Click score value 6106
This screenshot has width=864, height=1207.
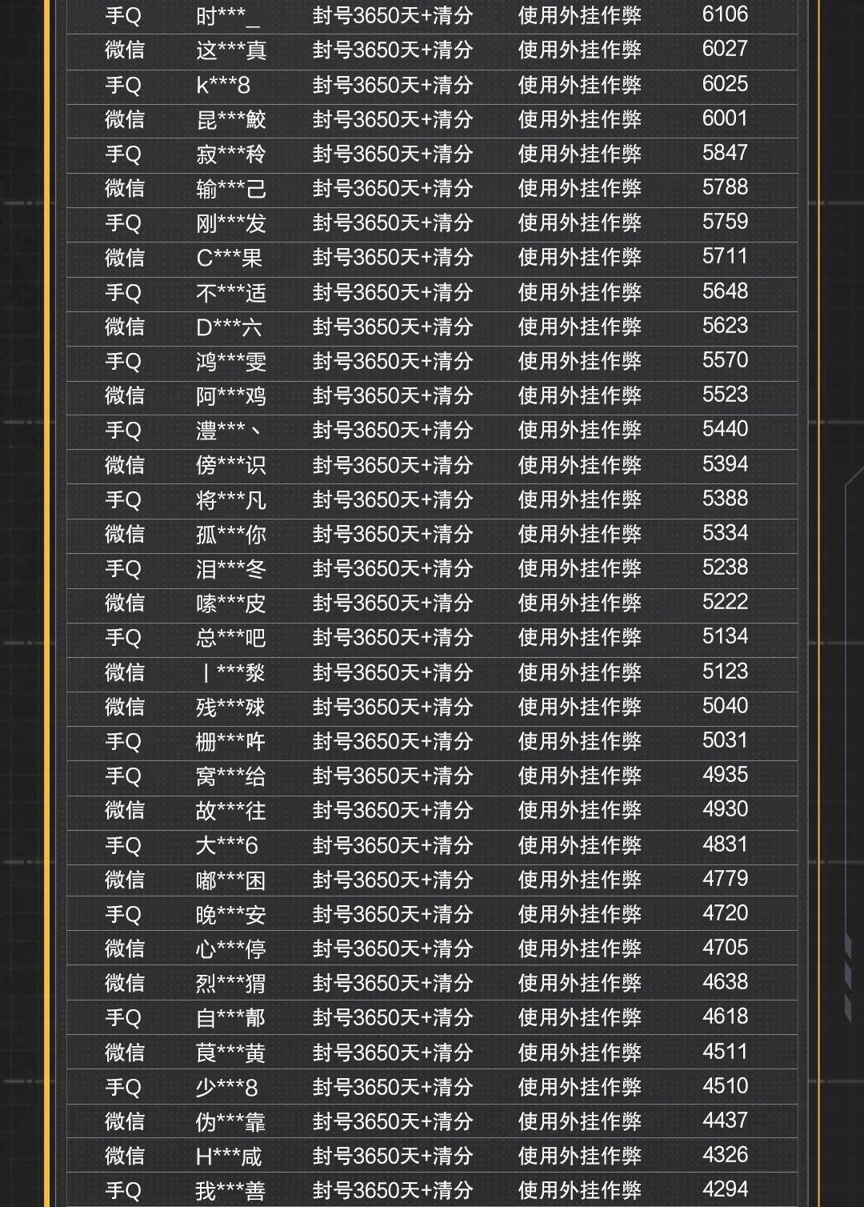(725, 14)
